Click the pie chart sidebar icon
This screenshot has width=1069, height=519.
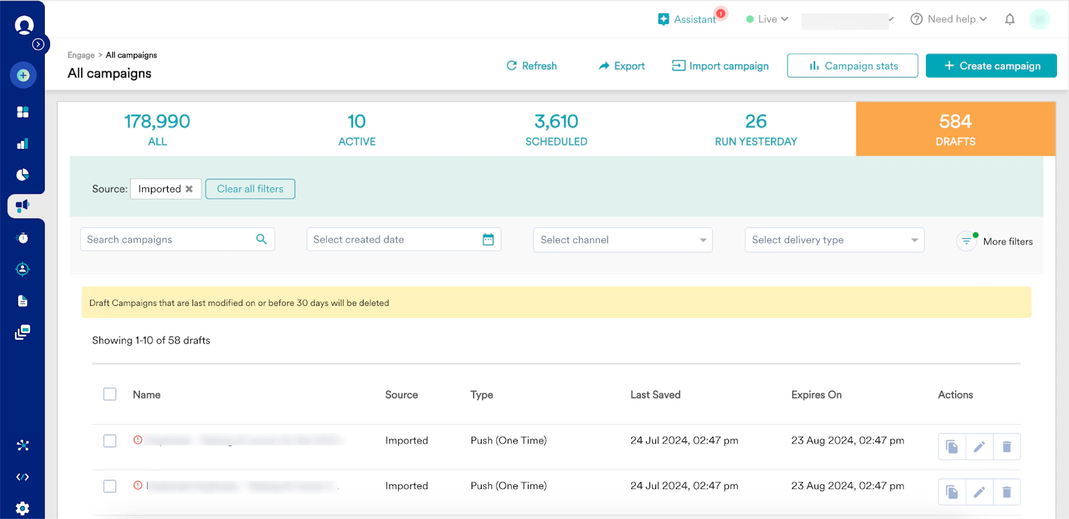23,175
